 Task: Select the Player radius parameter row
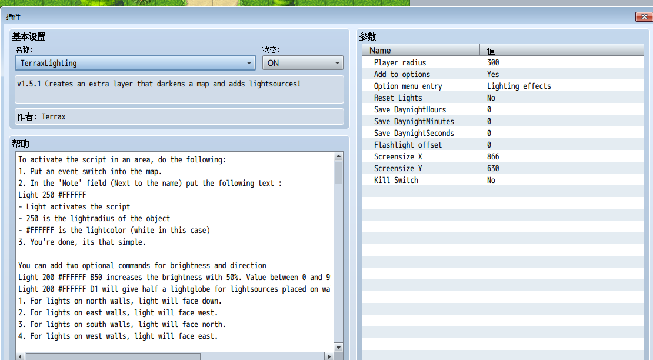coord(502,62)
